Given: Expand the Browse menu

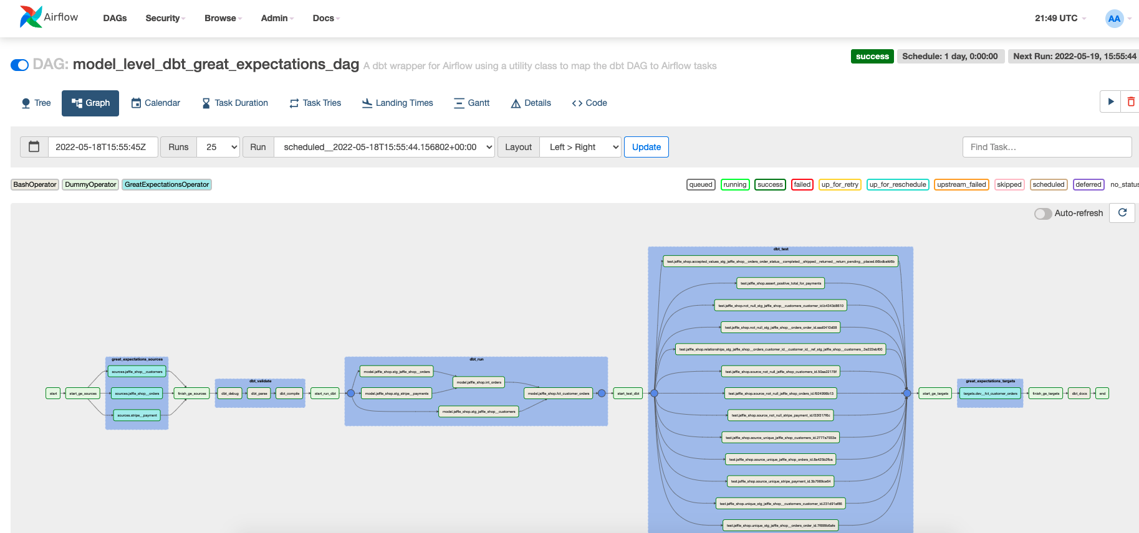Looking at the screenshot, I should point(223,18).
